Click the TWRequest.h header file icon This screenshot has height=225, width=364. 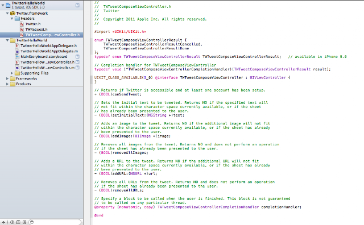[22, 30]
